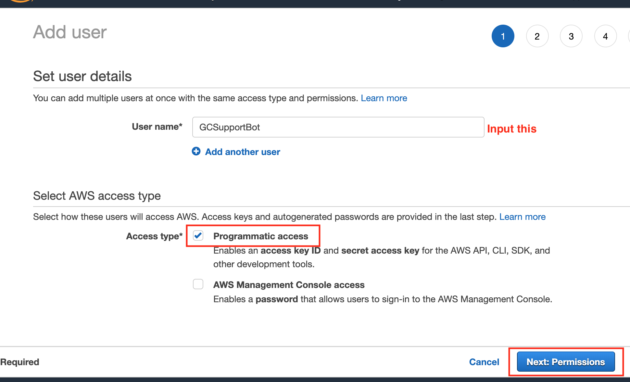
Task: Click the Add another user link
Action: (x=242, y=152)
